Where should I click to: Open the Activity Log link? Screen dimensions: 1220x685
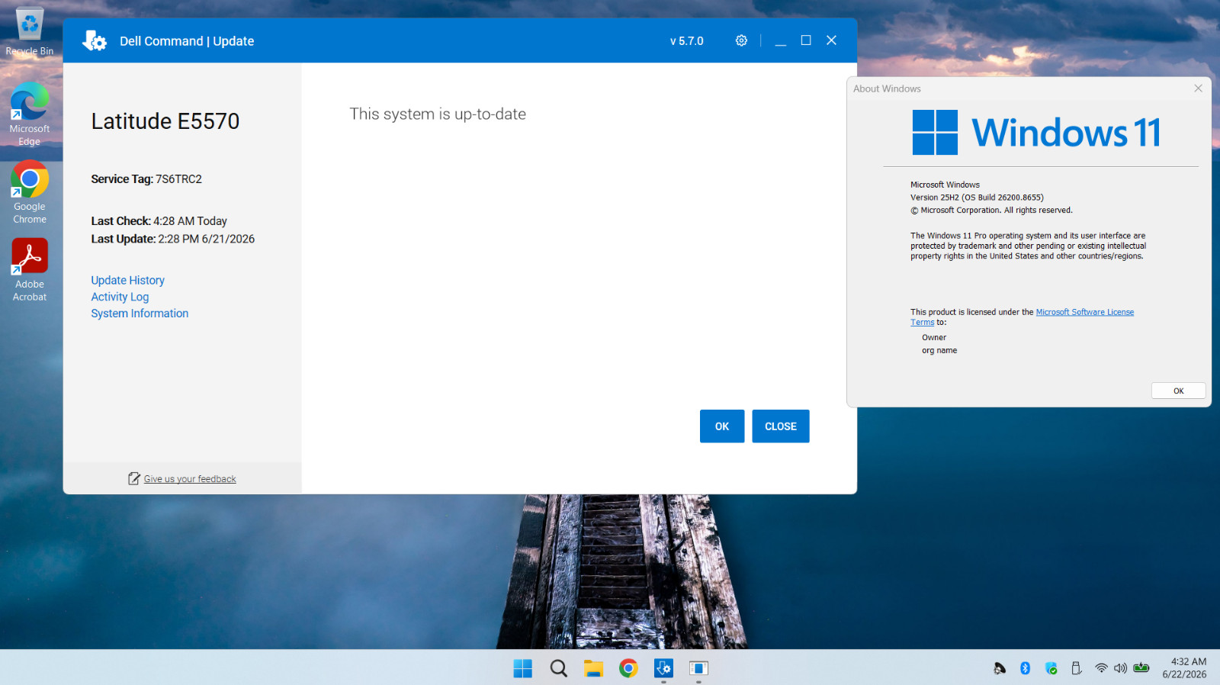(120, 297)
